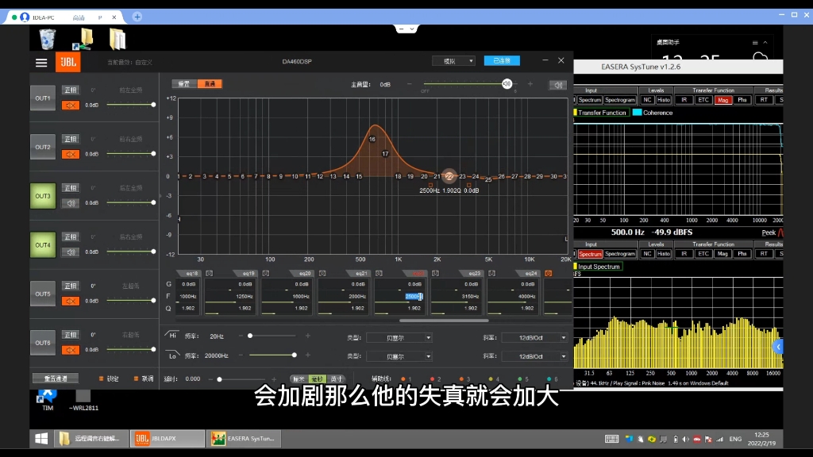Click the IR button in Transfer Function toolbar
Image resolution: width=813 pixels, height=457 pixels.
point(684,99)
